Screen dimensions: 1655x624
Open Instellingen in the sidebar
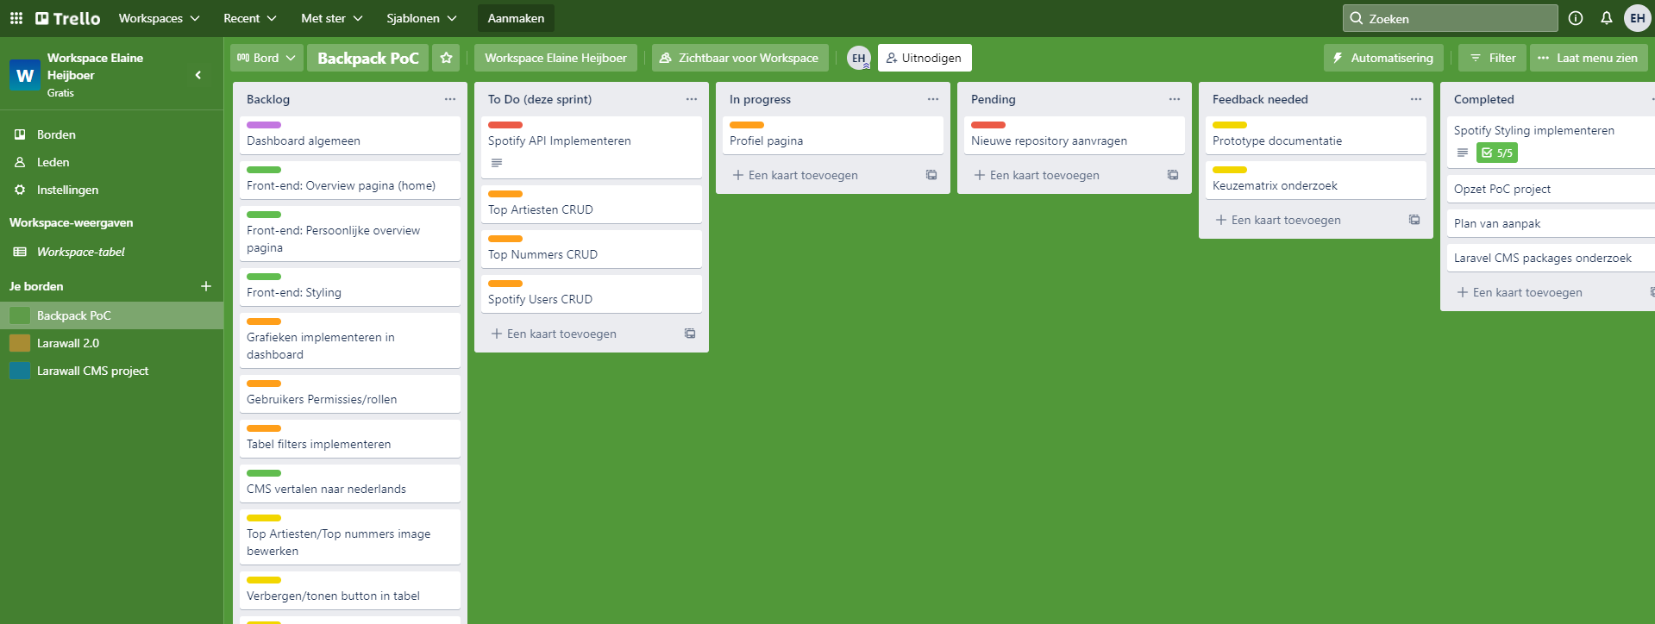tap(111, 190)
